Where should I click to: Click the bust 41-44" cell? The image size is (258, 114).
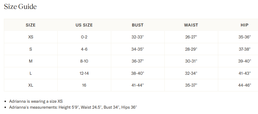pos(138,85)
